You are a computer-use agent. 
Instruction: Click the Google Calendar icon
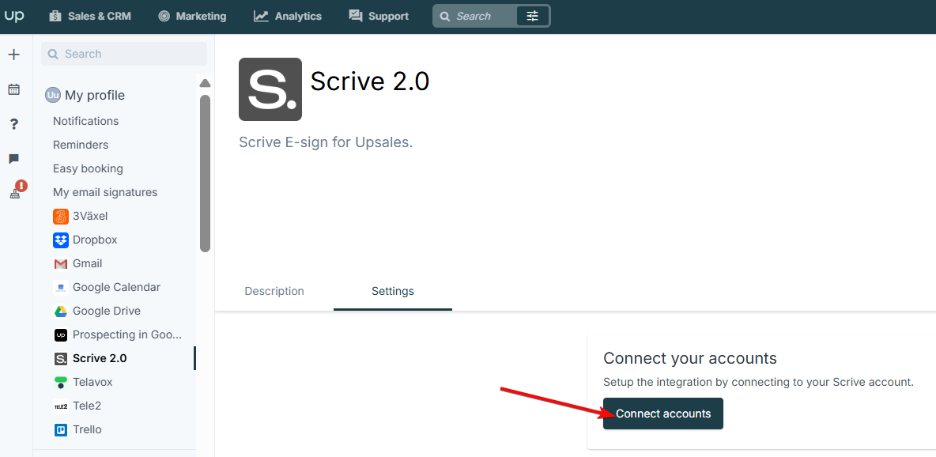click(60, 287)
